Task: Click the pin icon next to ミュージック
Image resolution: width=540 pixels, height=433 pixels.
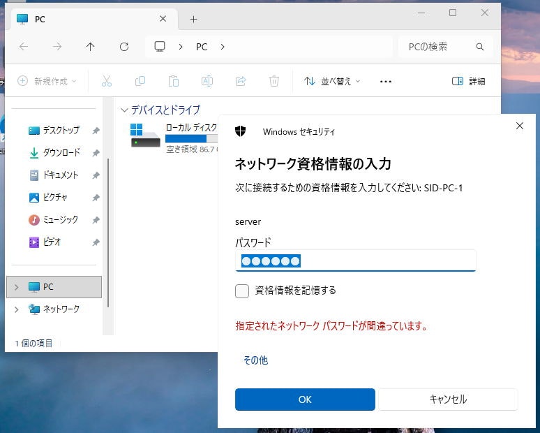Action: (96, 220)
